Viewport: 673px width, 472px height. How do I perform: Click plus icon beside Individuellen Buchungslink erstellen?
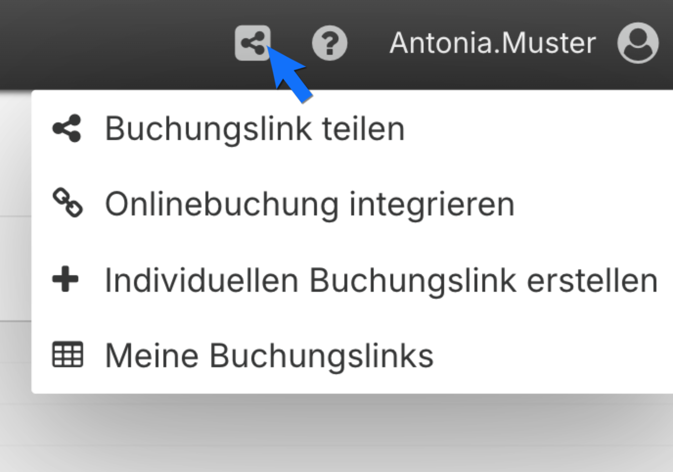(65, 279)
